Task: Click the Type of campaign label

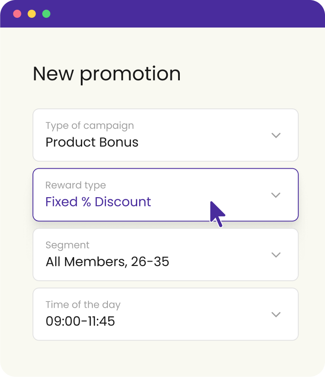Action: point(90,126)
